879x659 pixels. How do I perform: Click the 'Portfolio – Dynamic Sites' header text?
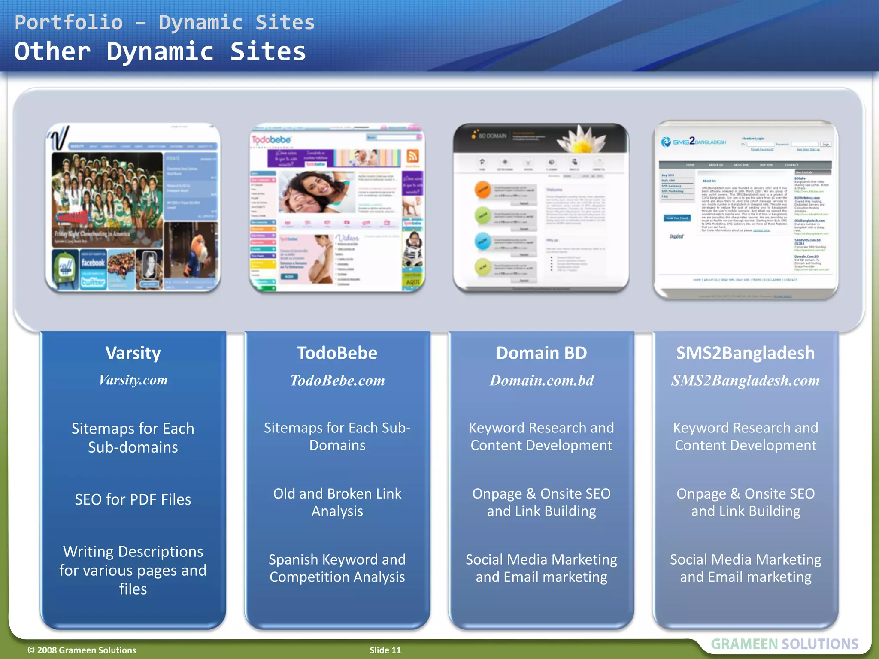point(165,22)
